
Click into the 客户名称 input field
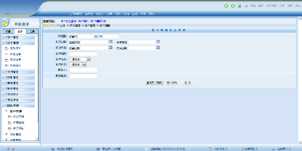point(83,53)
